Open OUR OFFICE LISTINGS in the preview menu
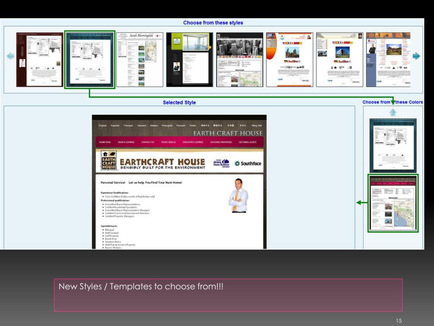This screenshot has height=326, width=434. (x=193, y=142)
